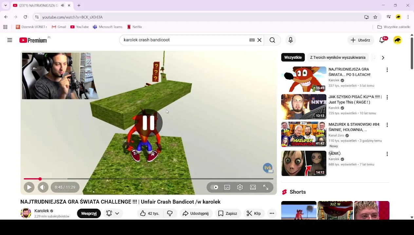
Task: Open browser three-dot menu
Action: 408,17
